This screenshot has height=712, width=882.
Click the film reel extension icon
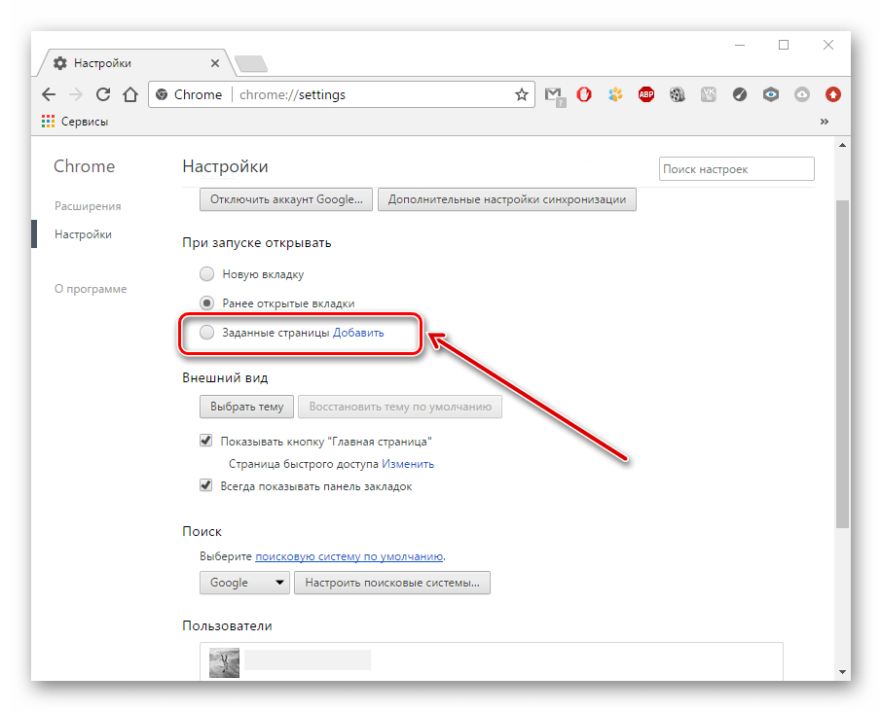pyautogui.click(x=678, y=94)
